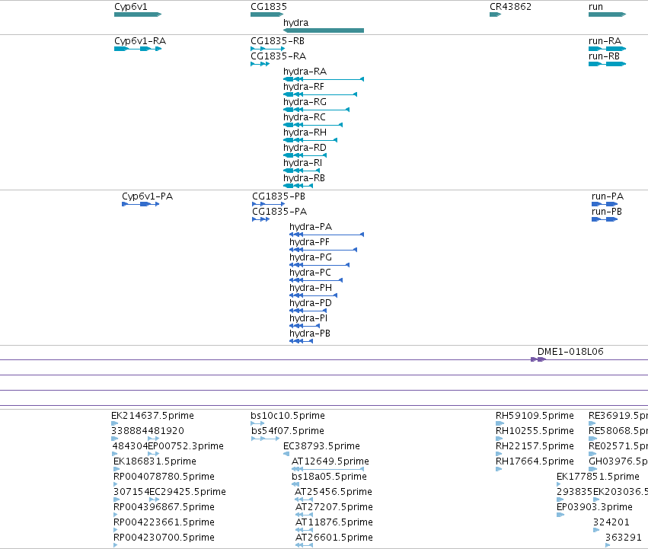648x549 pixels.
Task: Select EST RH17664.5prime
Action: pos(499,469)
